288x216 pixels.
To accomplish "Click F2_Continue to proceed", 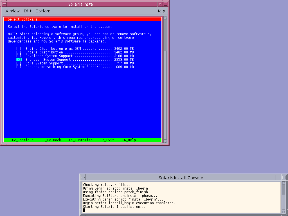I will point(23,140).
